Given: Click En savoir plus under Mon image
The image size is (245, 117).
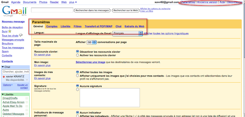Looking at the screenshot, I should [42, 65].
